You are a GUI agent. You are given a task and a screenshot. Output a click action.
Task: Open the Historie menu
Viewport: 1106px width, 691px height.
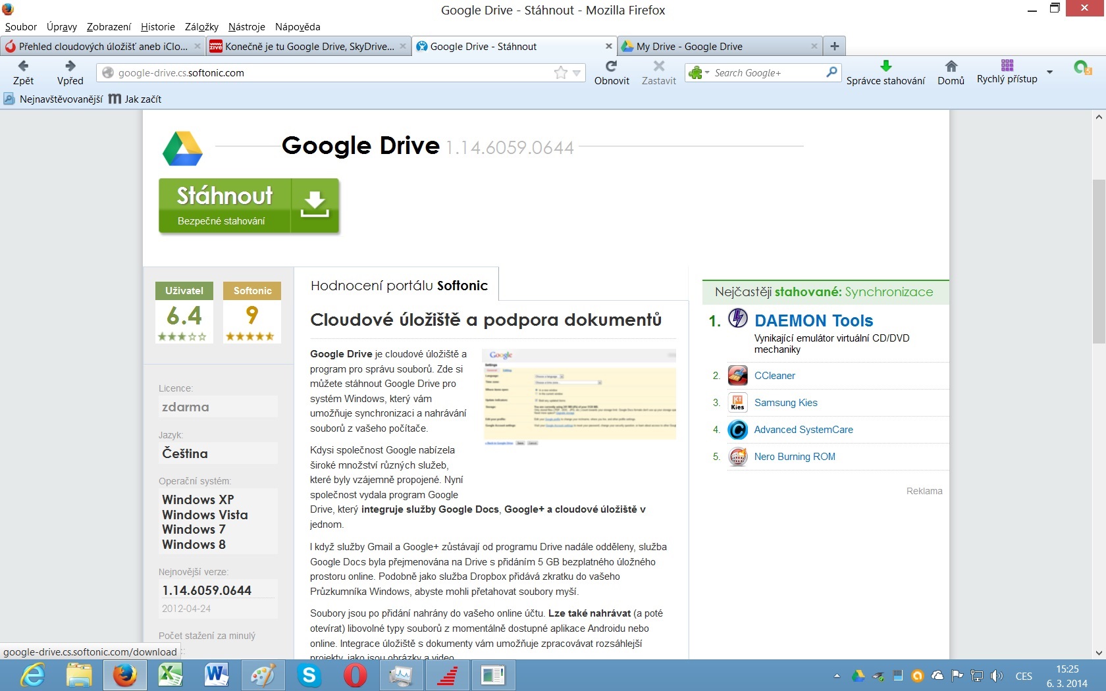[158, 27]
